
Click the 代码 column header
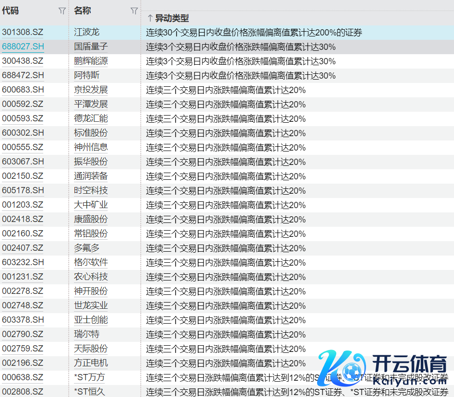tap(11, 11)
